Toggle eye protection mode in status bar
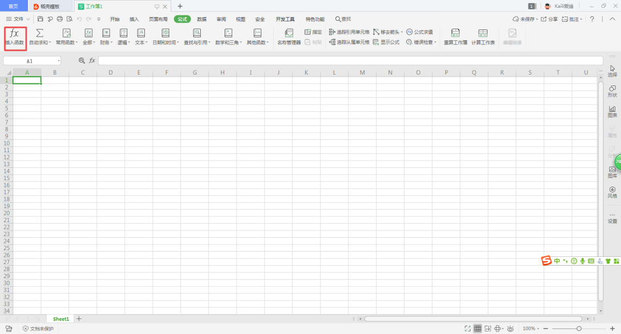This screenshot has width=621, height=334. tap(510, 329)
